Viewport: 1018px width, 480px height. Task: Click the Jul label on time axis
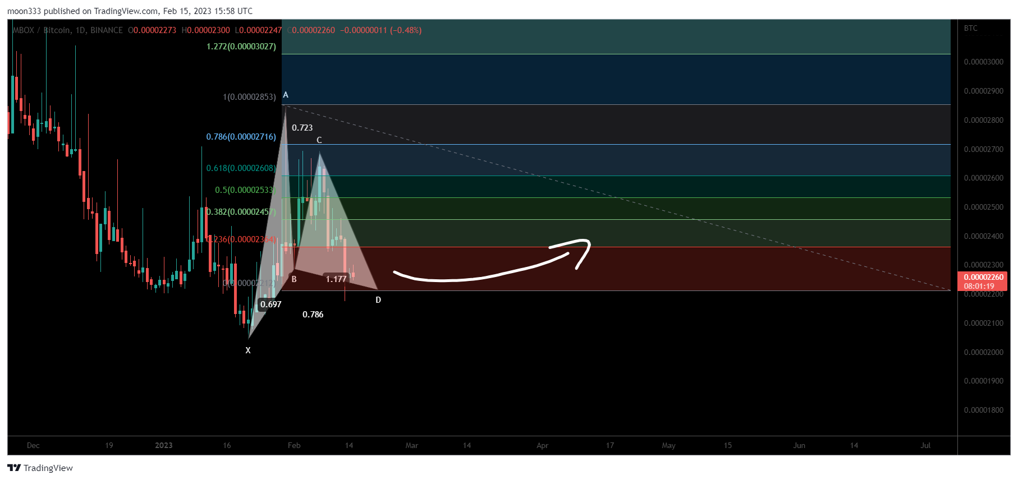[925, 445]
